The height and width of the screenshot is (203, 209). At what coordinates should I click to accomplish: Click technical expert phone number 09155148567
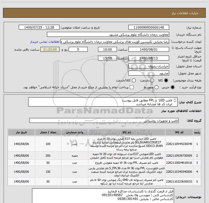(112, 195)
